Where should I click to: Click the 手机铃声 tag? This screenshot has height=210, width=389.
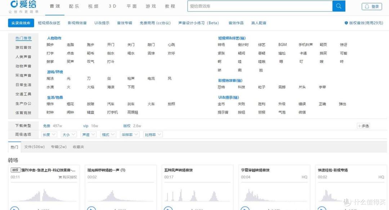pyautogui.click(x=306, y=45)
